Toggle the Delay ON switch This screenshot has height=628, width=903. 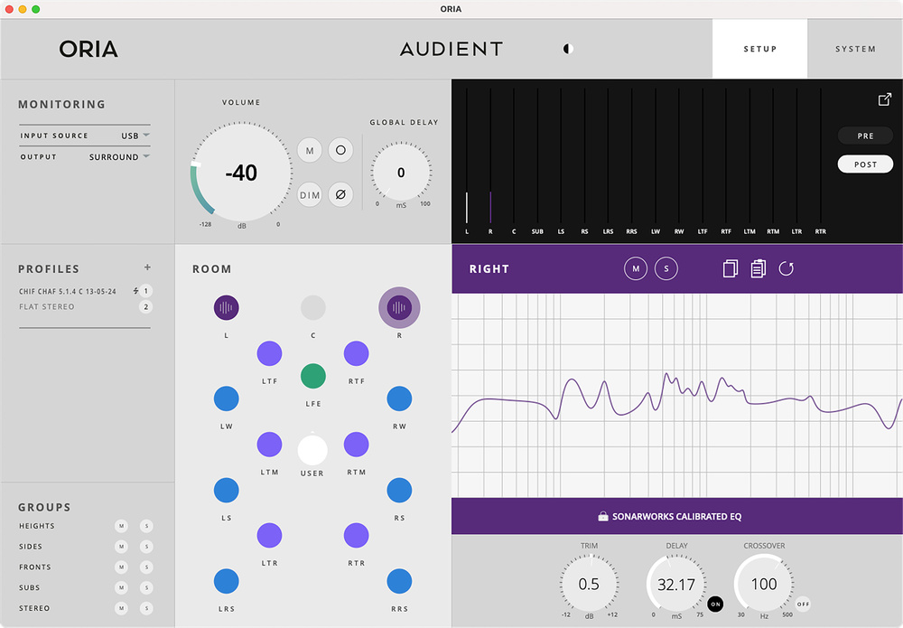715,604
